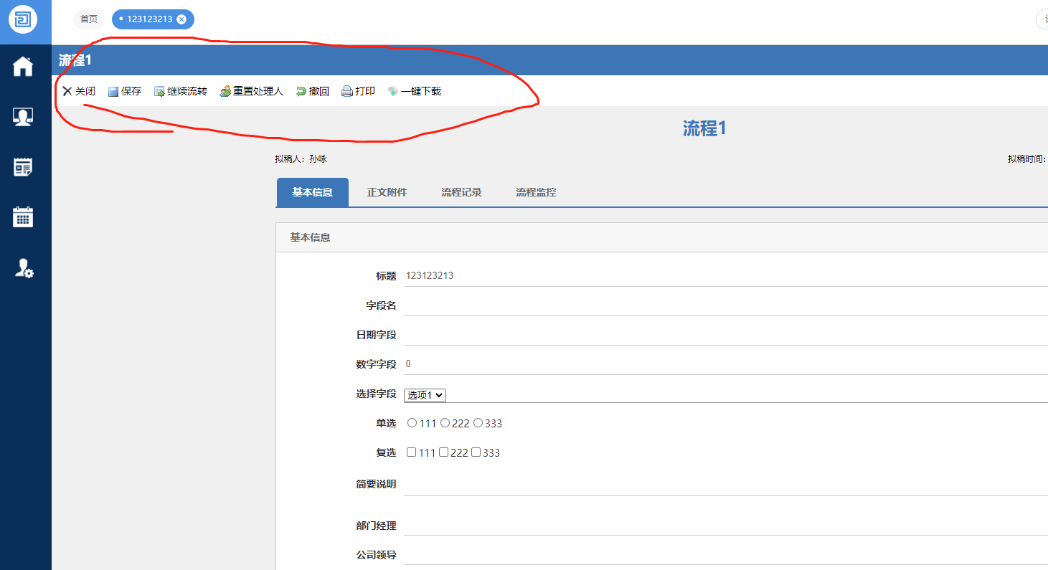
Task: Click the large centered 流程1 heading
Action: coord(705,128)
